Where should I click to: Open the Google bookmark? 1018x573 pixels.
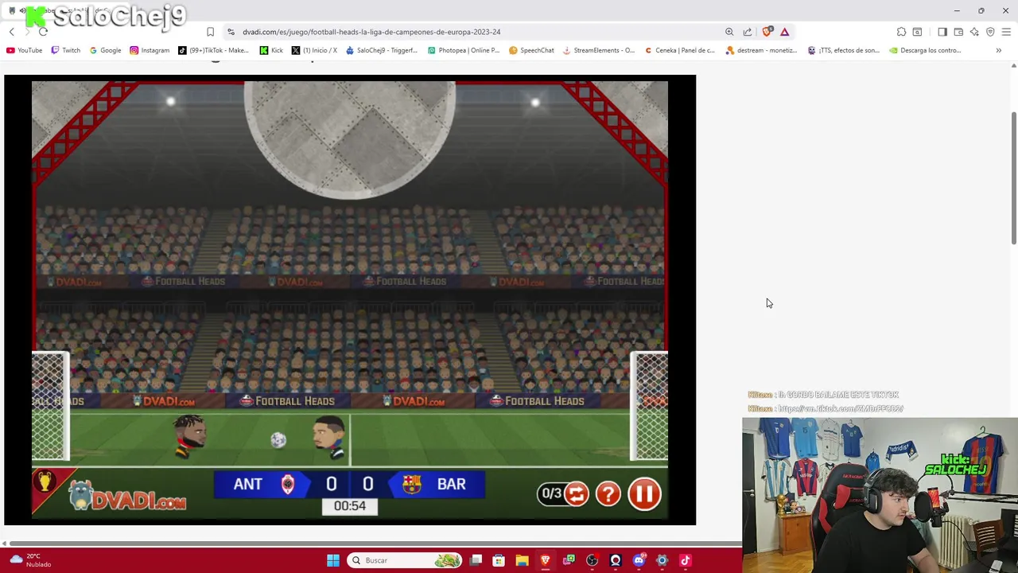pyautogui.click(x=105, y=50)
